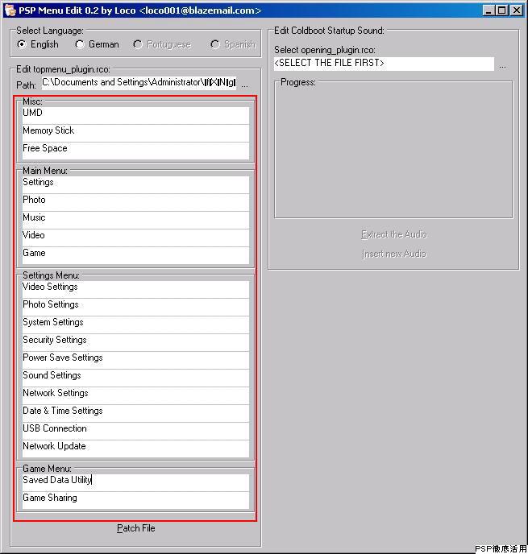Click Extract the Audio button
The height and width of the screenshot is (554, 528).
[x=394, y=234]
